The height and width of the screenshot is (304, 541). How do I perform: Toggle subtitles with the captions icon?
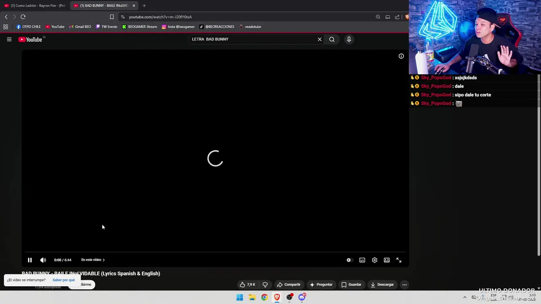[x=362, y=260]
